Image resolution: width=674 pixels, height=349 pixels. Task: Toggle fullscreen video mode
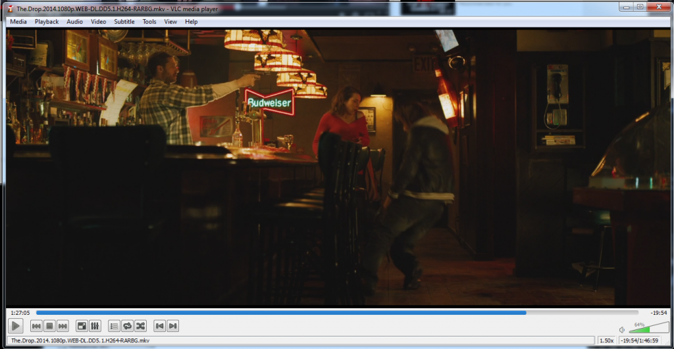click(x=82, y=325)
